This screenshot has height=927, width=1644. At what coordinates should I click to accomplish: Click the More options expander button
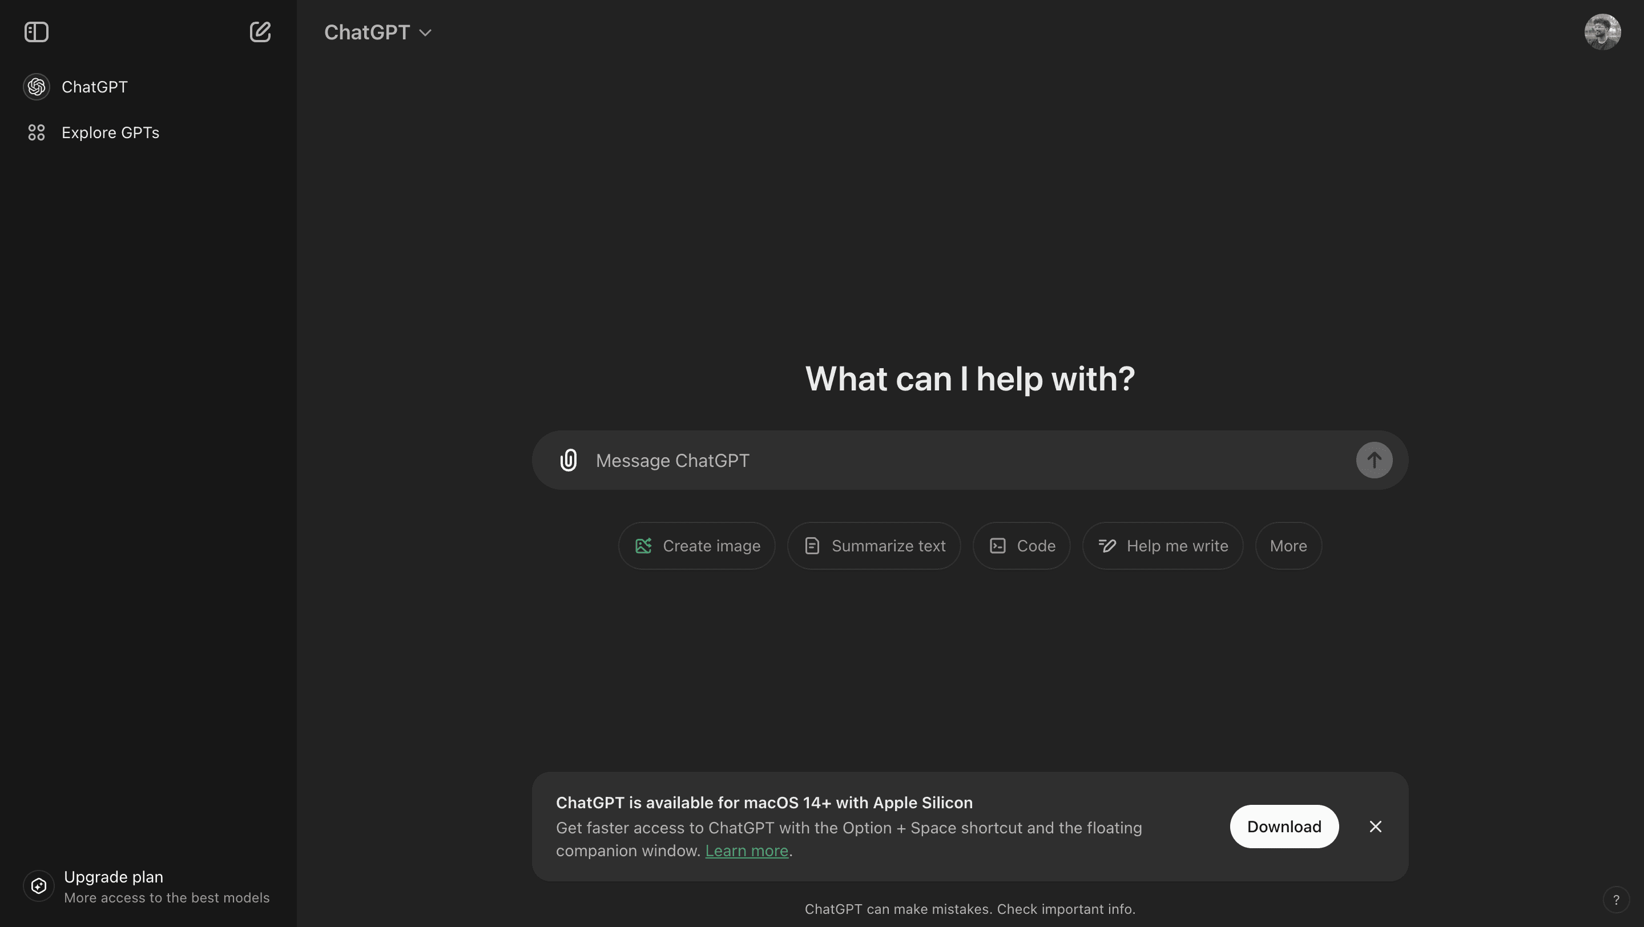1287,545
